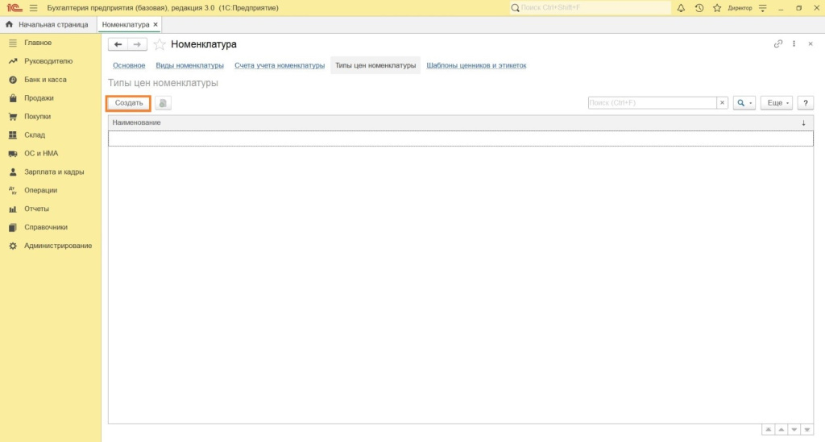Open the hamburger main menu icon
Viewport: 825px width, 442px height.
point(33,8)
